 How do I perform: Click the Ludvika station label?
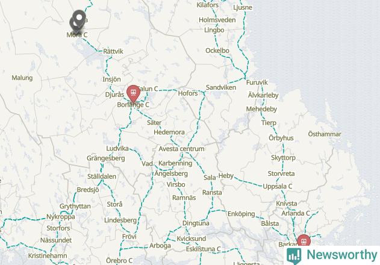click(x=117, y=148)
